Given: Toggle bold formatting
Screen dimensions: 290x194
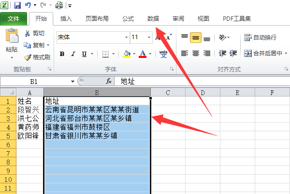Looking at the screenshot, I should coord(62,54).
